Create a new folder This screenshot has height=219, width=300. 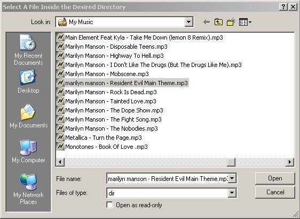click(x=231, y=22)
